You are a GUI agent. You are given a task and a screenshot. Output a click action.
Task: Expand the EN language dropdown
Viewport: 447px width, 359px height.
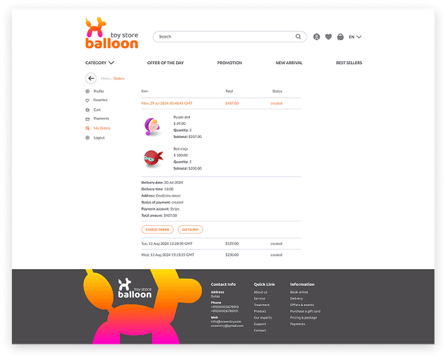355,37
